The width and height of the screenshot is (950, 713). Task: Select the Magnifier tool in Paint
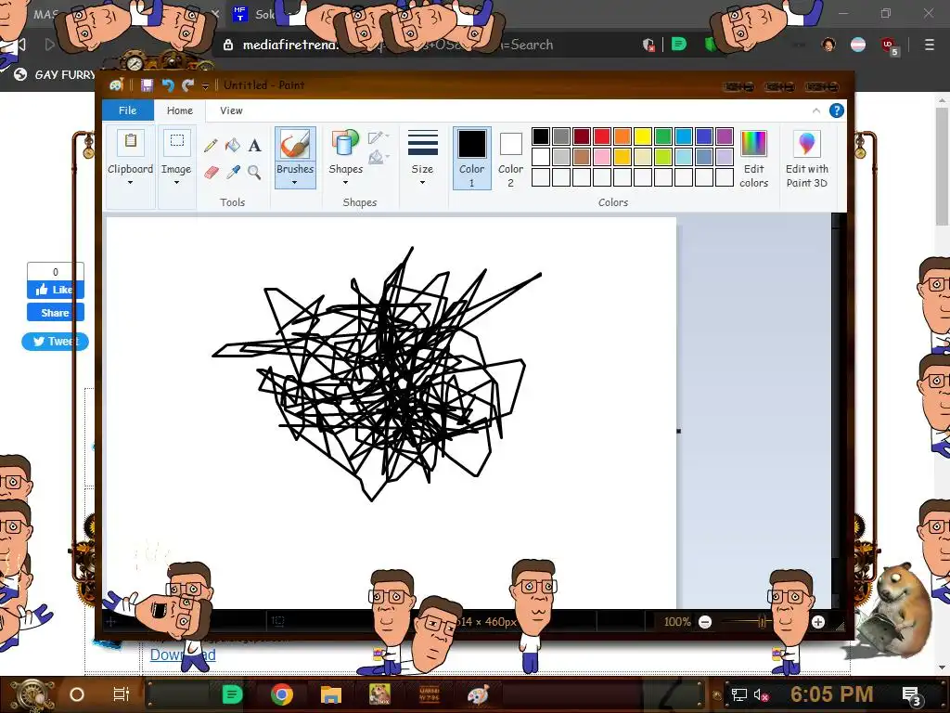click(x=254, y=172)
